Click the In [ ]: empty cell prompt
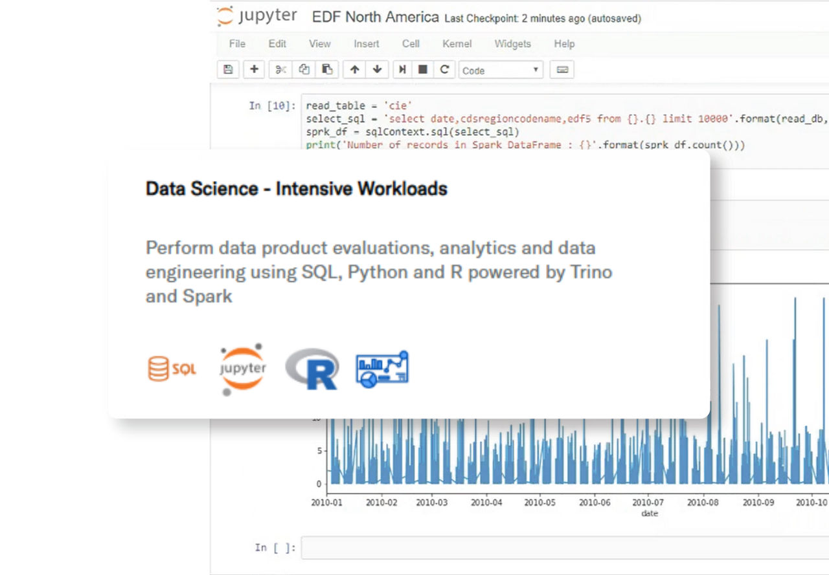 tap(275, 547)
